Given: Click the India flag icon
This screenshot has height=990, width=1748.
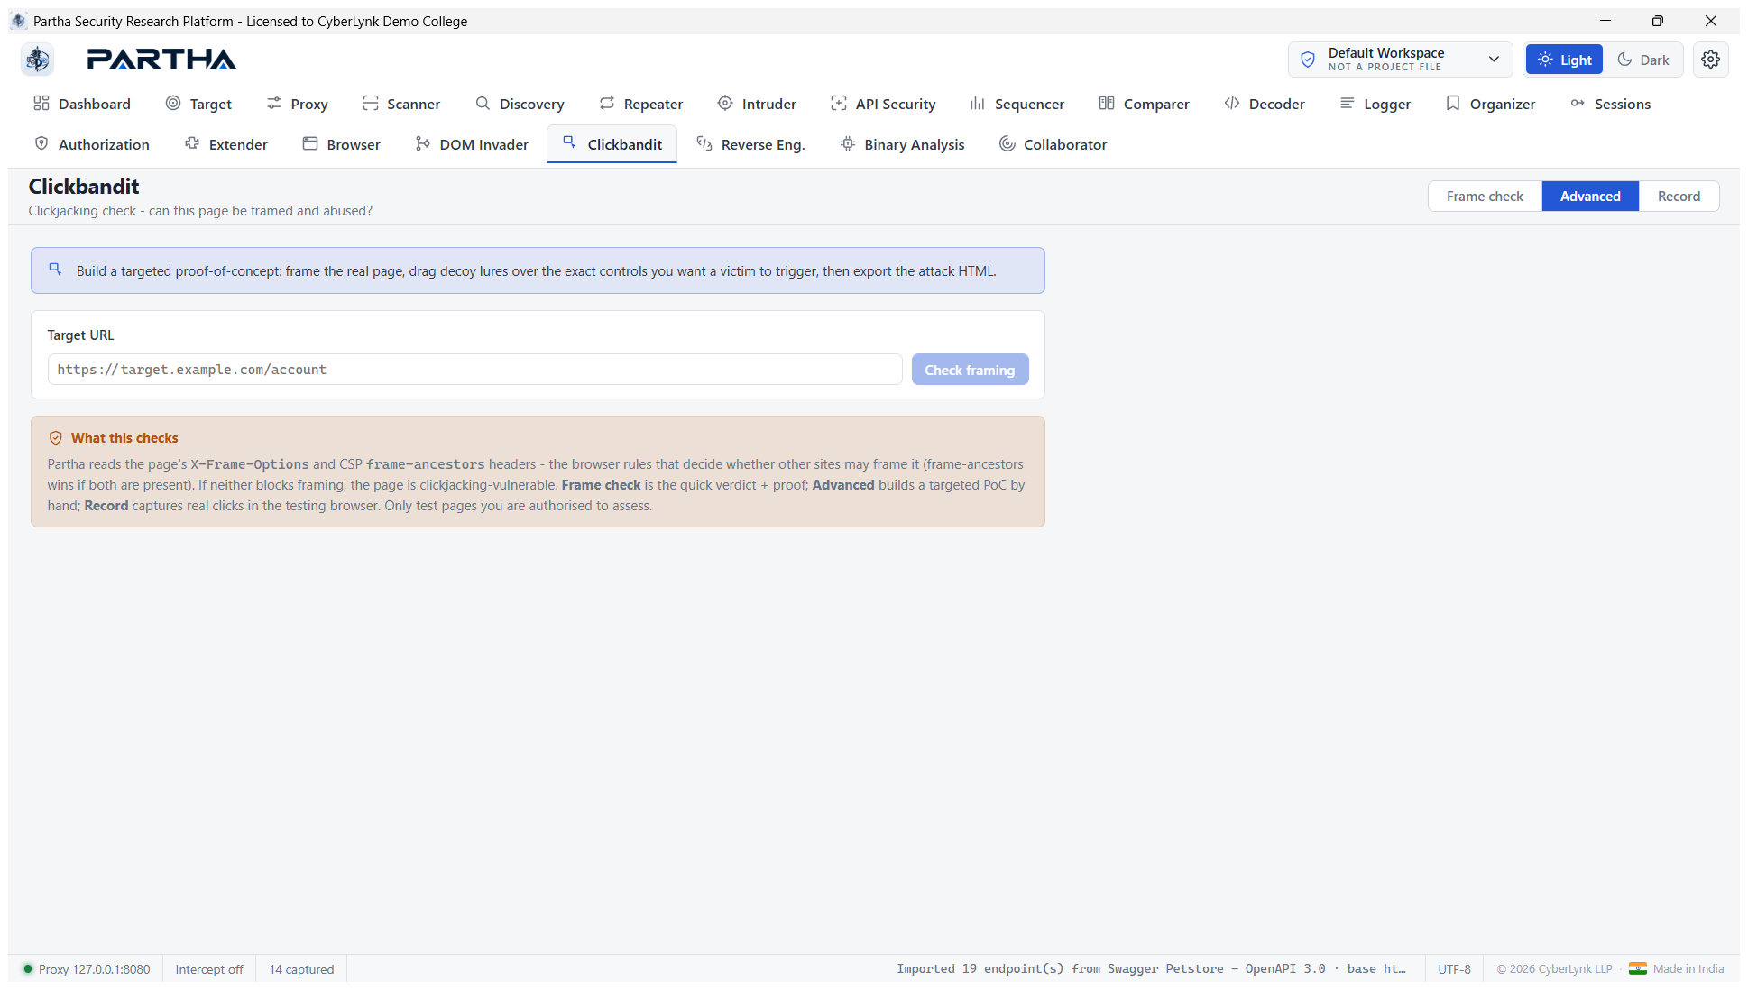Looking at the screenshot, I should tap(1637, 969).
